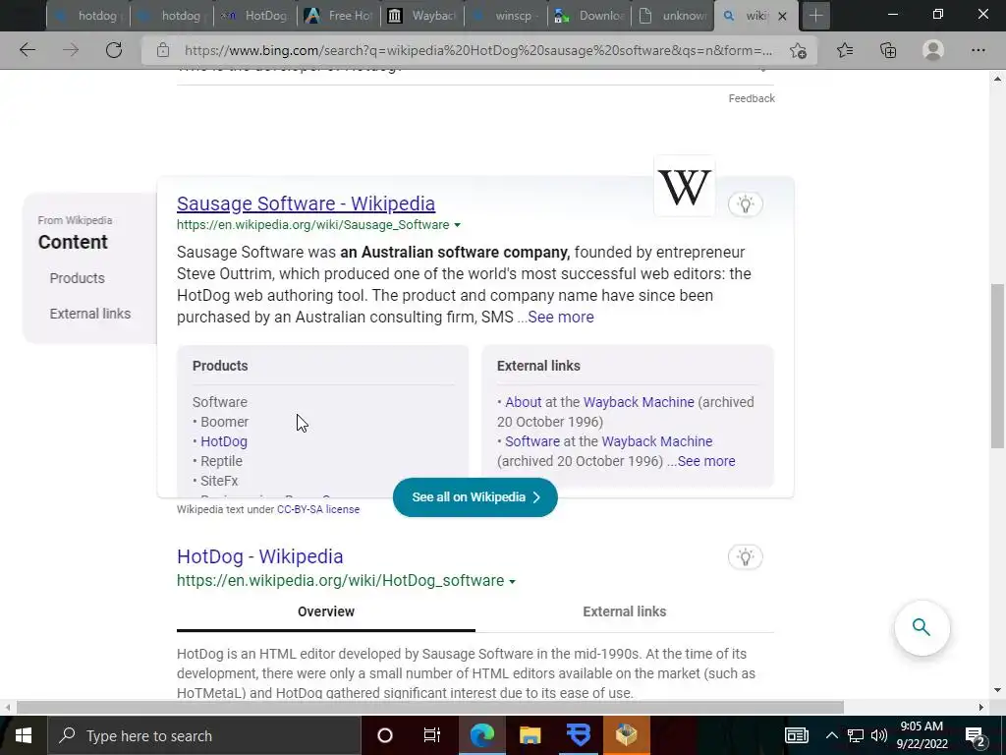Click the floating search magnifier button
Viewport: 1006px width, 755px height.
click(922, 627)
